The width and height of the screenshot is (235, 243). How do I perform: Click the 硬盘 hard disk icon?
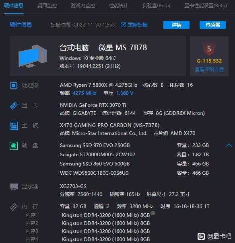[x=14, y=146]
